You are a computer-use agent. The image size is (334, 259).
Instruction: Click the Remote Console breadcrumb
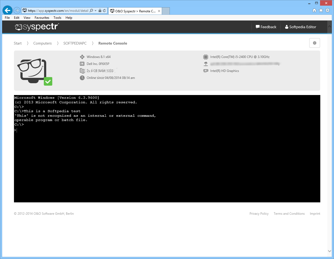click(x=113, y=43)
